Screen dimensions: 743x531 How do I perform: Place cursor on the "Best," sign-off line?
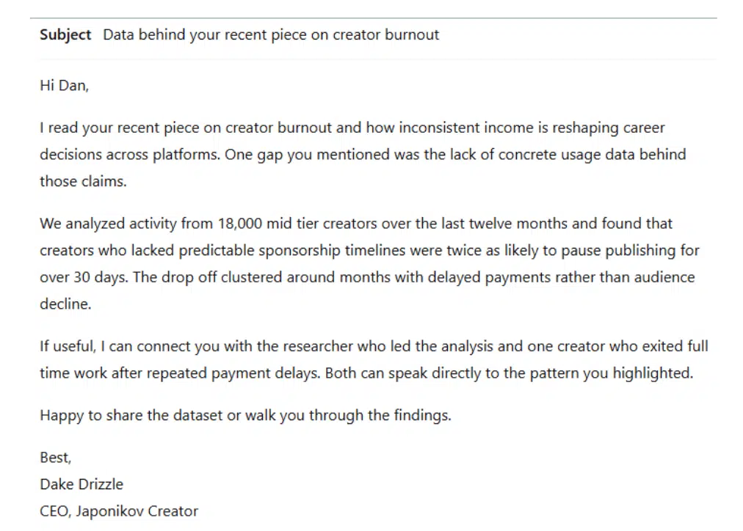56,457
